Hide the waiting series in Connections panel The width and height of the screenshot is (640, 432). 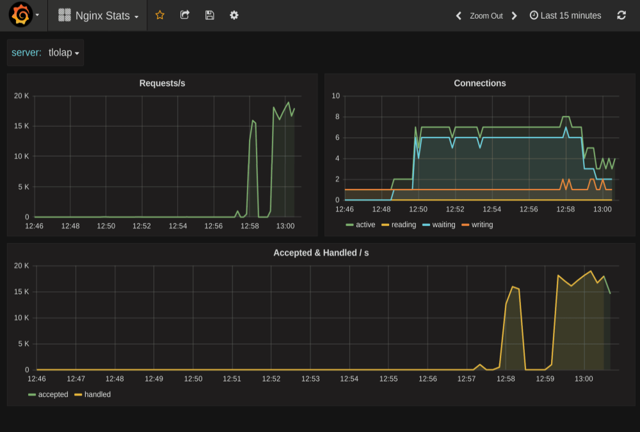pyautogui.click(x=443, y=225)
